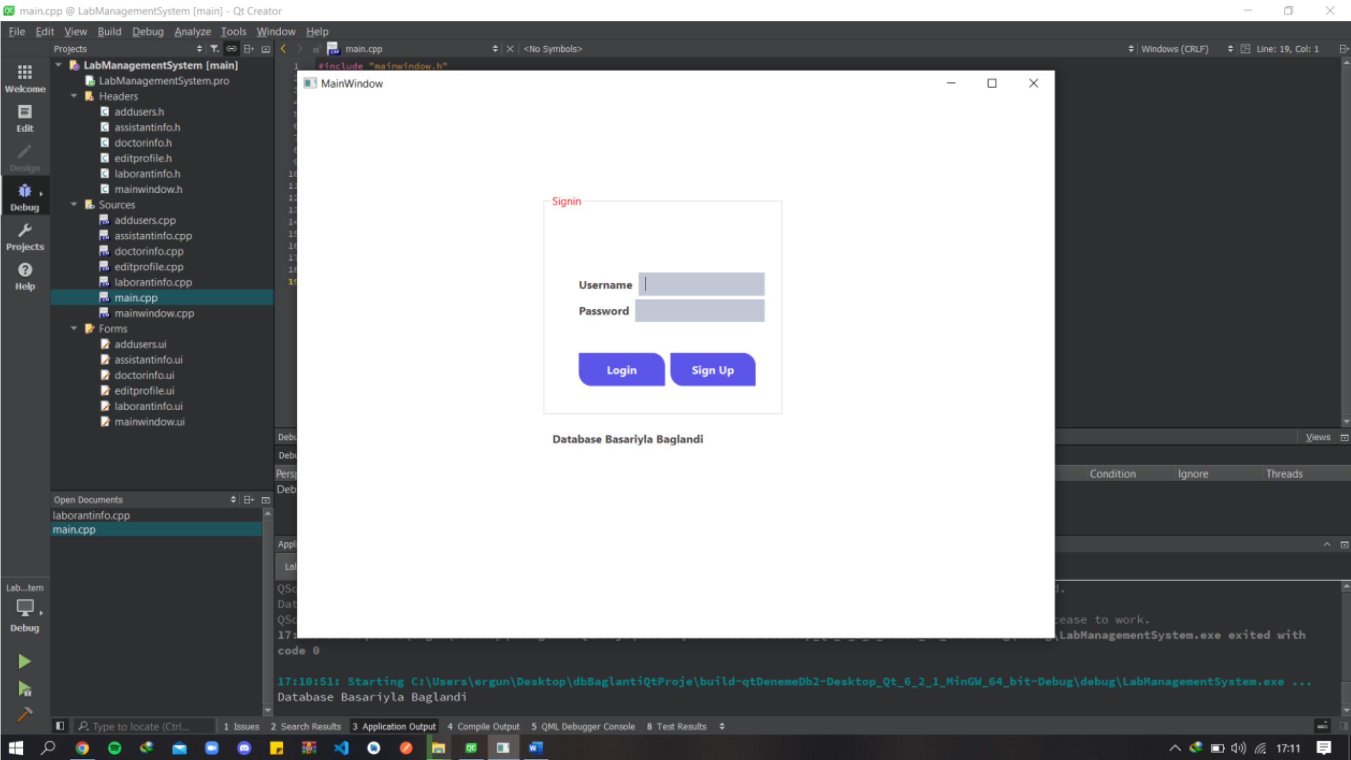1351x760 pixels.
Task: Switch to Edit mode in sidebar
Action: 24,118
